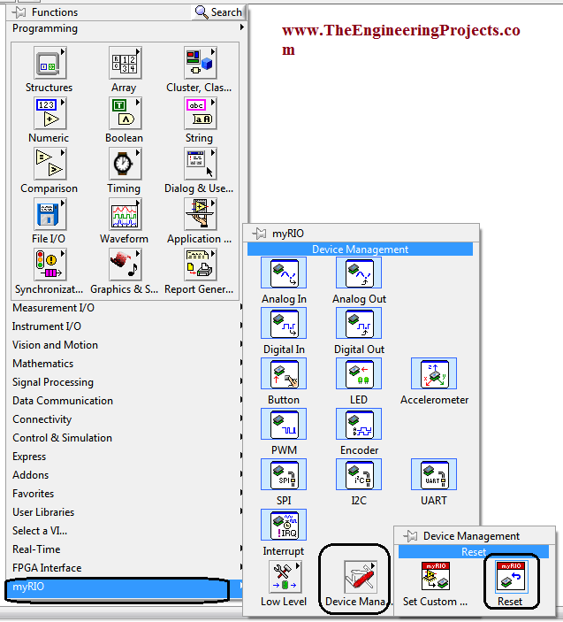Open the Express category
Screen dimensions: 563x622
tap(126, 457)
